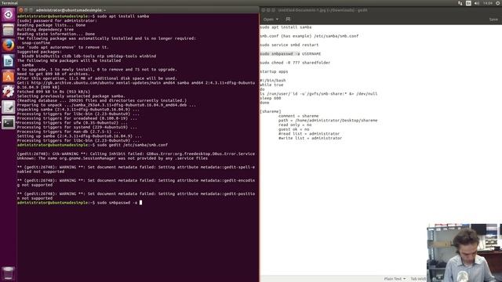The image size is (502, 282).
Task: Click the 'read only = no' line
Action: point(295,125)
